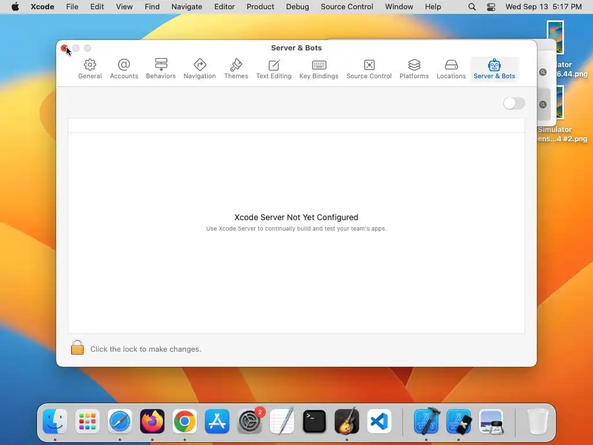Image resolution: width=593 pixels, height=445 pixels.
Task: Switch to Xcode in the Dock
Action: [x=426, y=421]
